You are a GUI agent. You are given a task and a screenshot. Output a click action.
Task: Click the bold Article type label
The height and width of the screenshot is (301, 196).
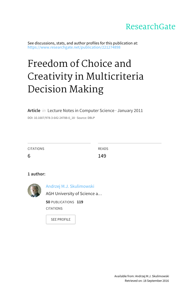click(x=34, y=111)
